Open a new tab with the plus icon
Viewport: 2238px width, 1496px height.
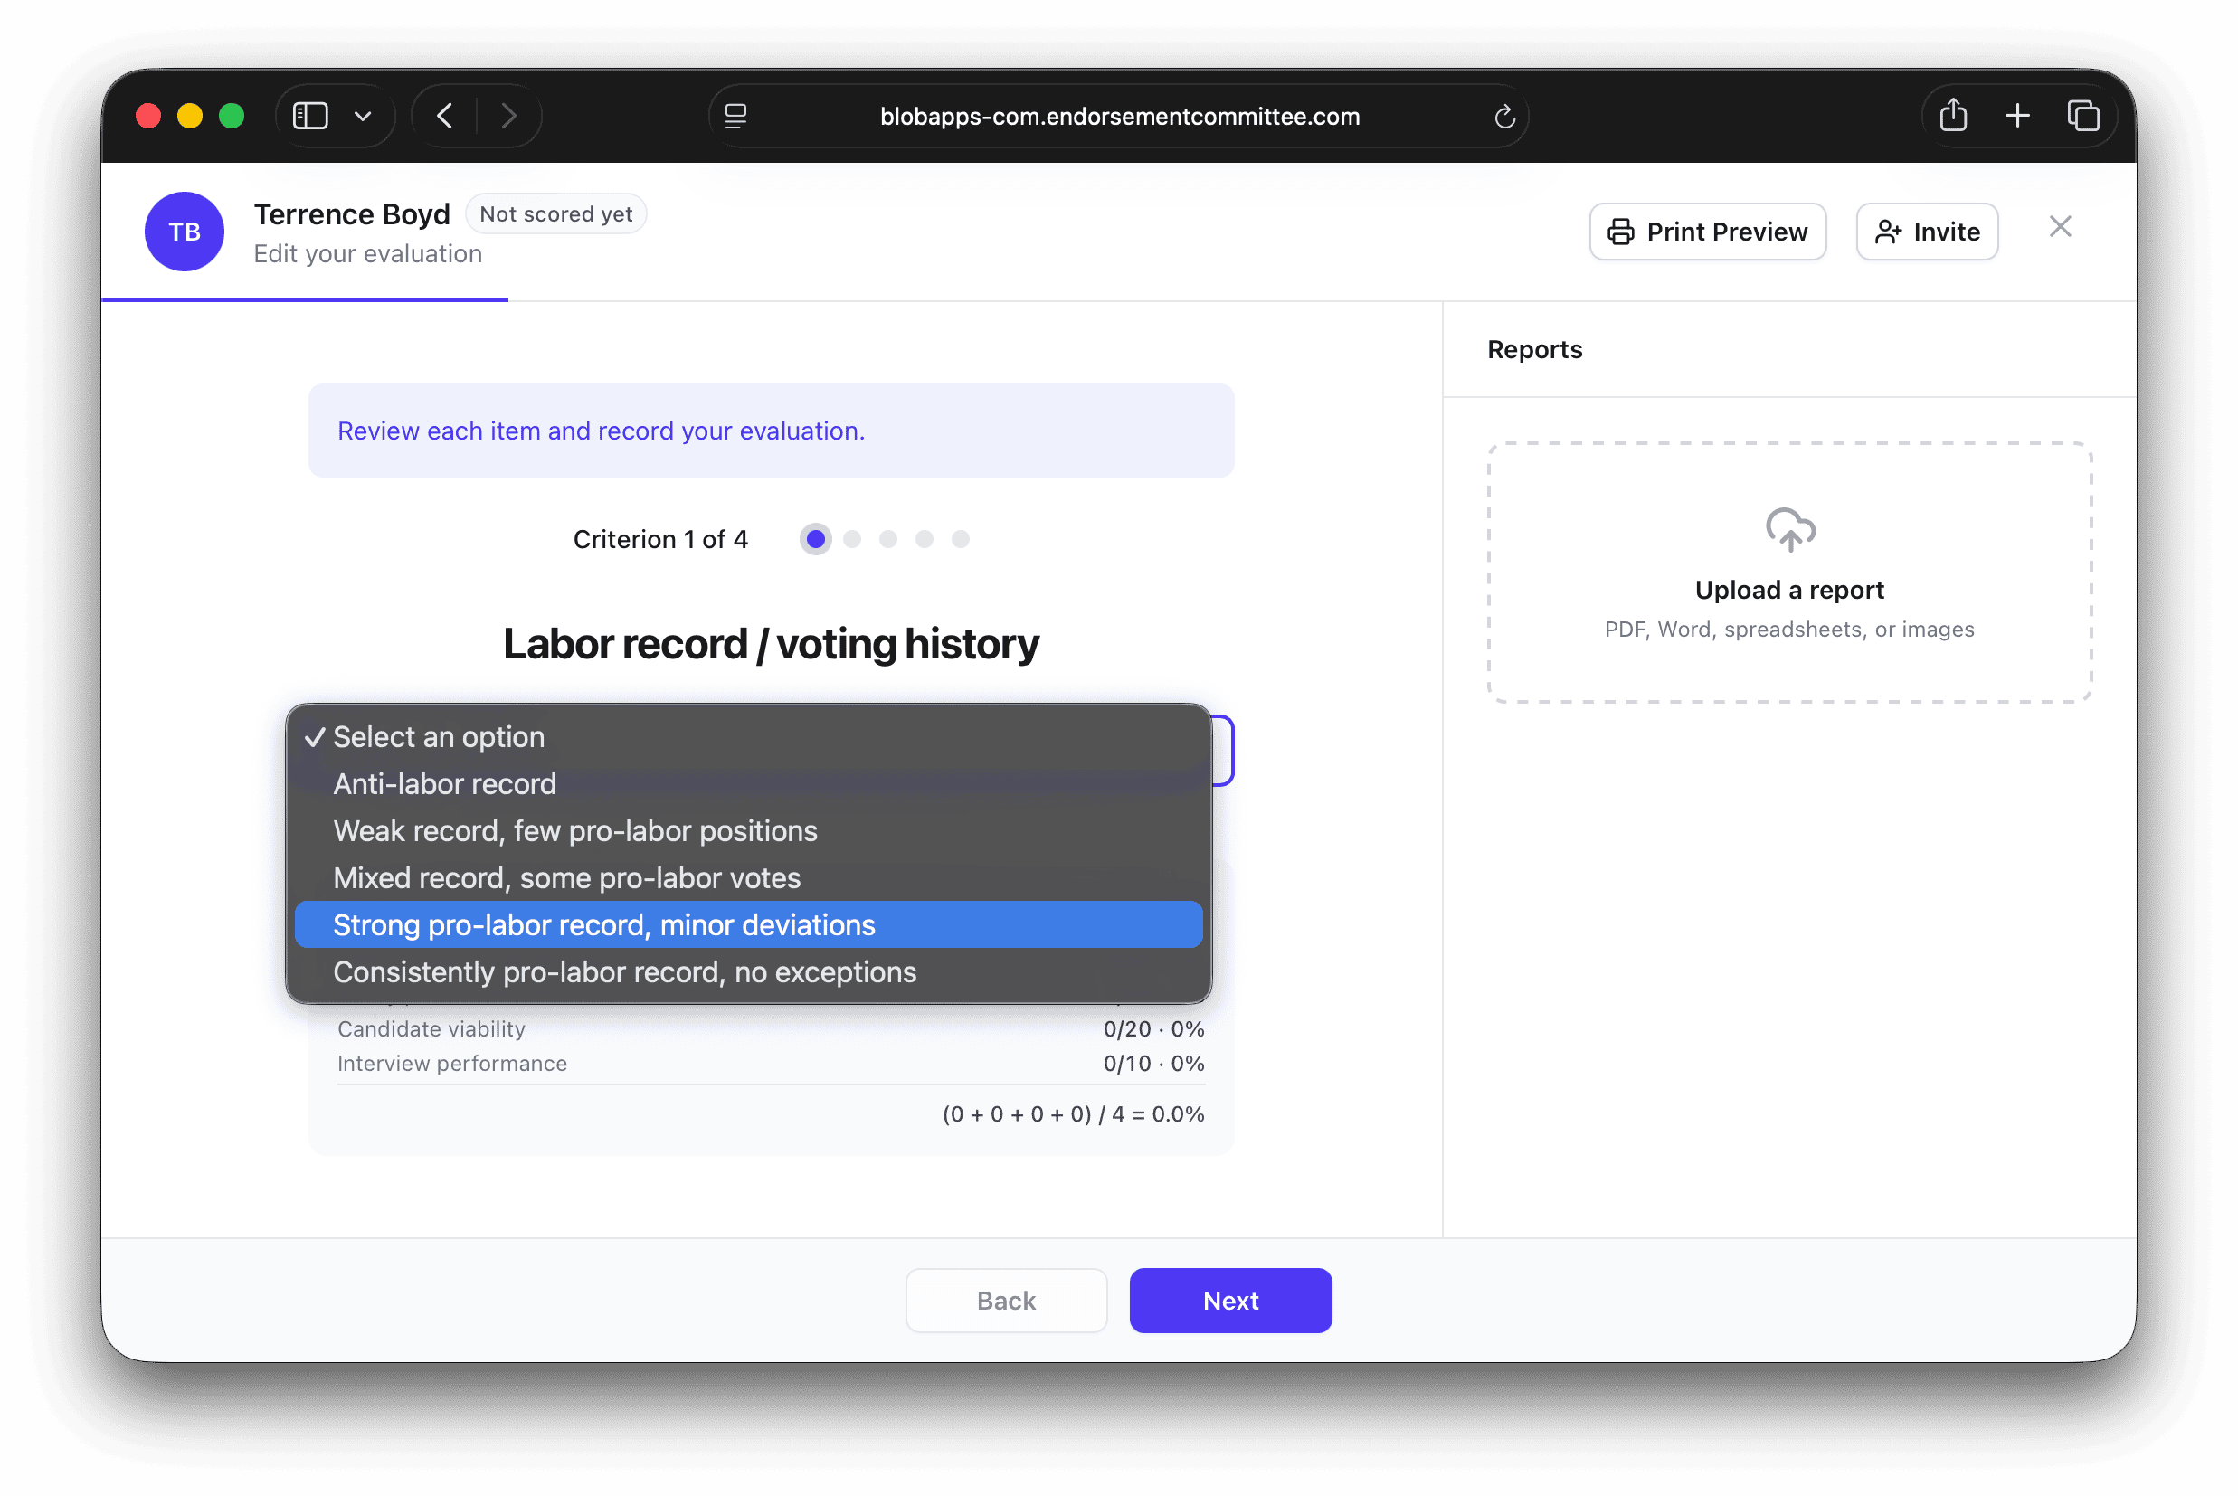pos(2016,116)
